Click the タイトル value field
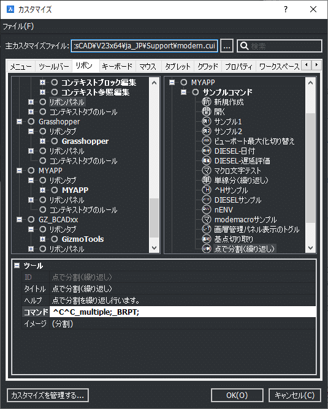 (183, 289)
